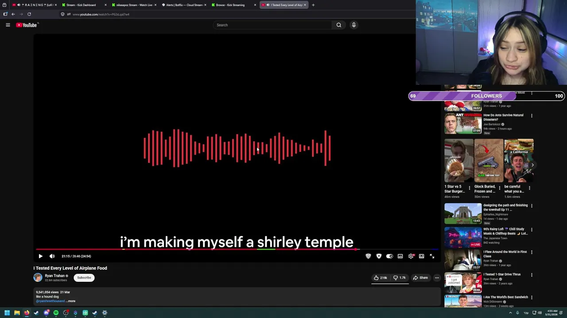Open the 90's Rainy Lofi live stream
Screen dimensions: 567x318
[463, 237]
